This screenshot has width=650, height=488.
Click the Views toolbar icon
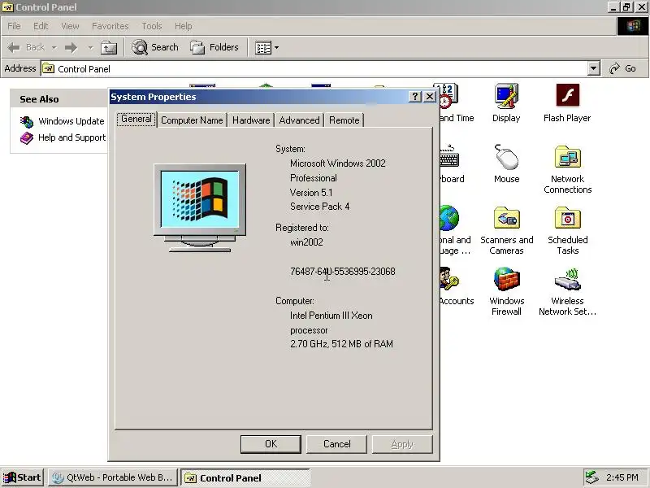(263, 48)
